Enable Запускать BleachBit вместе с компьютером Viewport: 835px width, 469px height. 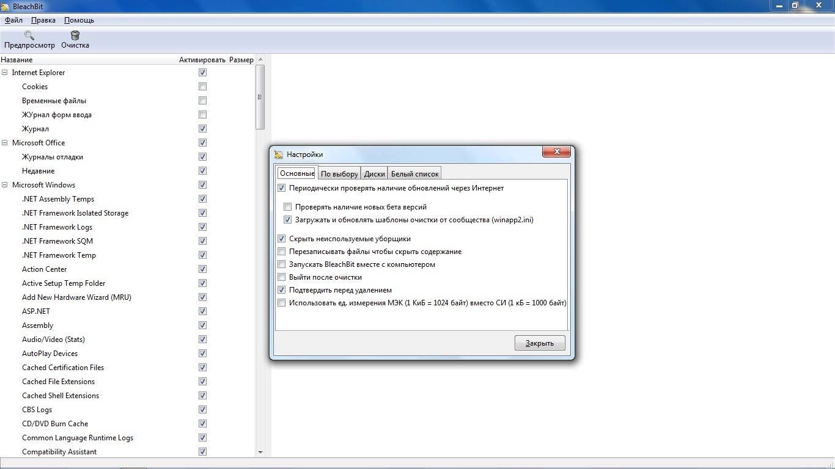click(282, 264)
